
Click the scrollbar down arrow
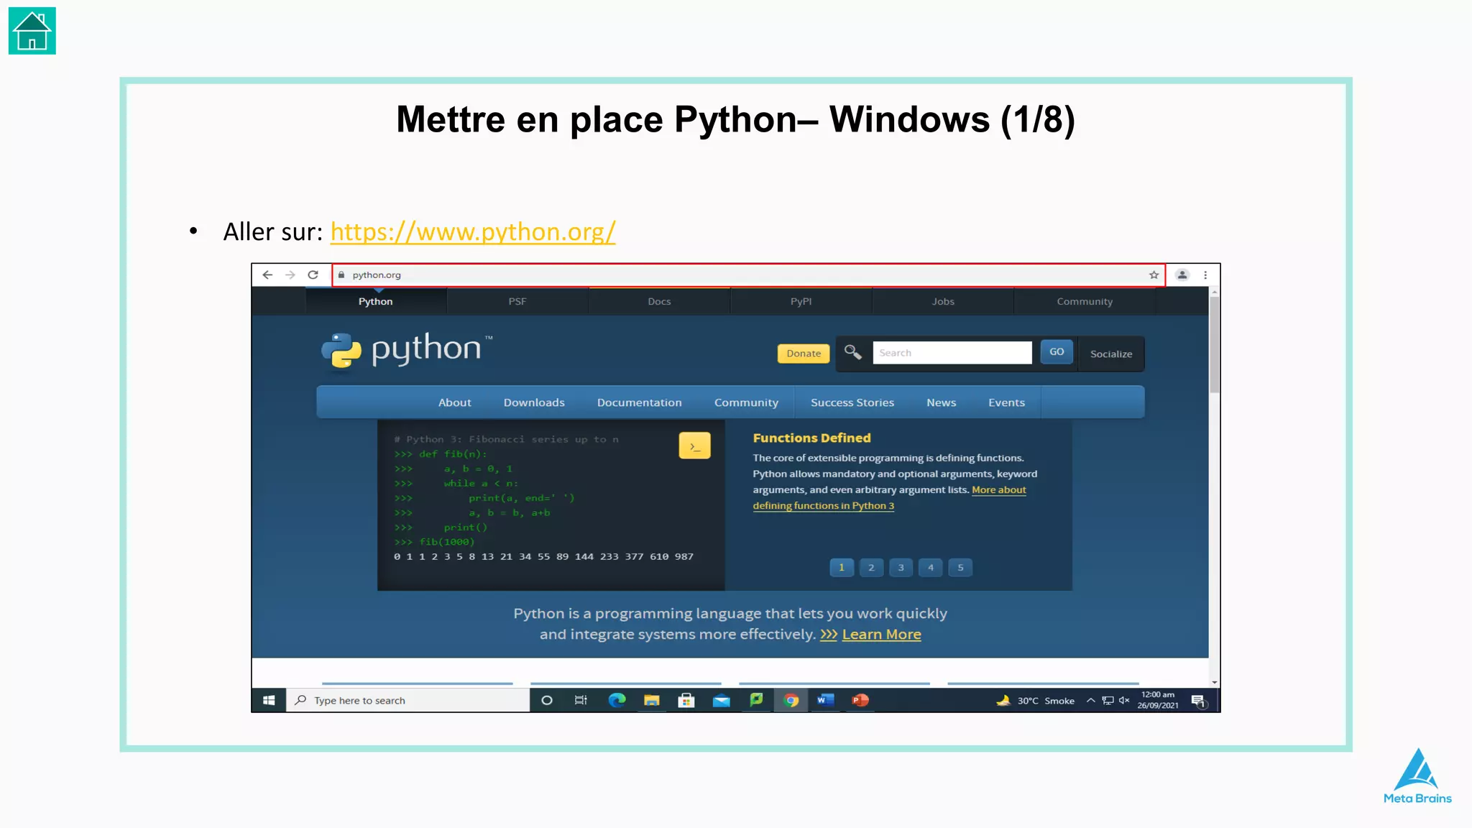[x=1215, y=682]
